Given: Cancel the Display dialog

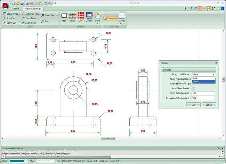Looking at the screenshot, I should click(x=209, y=105).
